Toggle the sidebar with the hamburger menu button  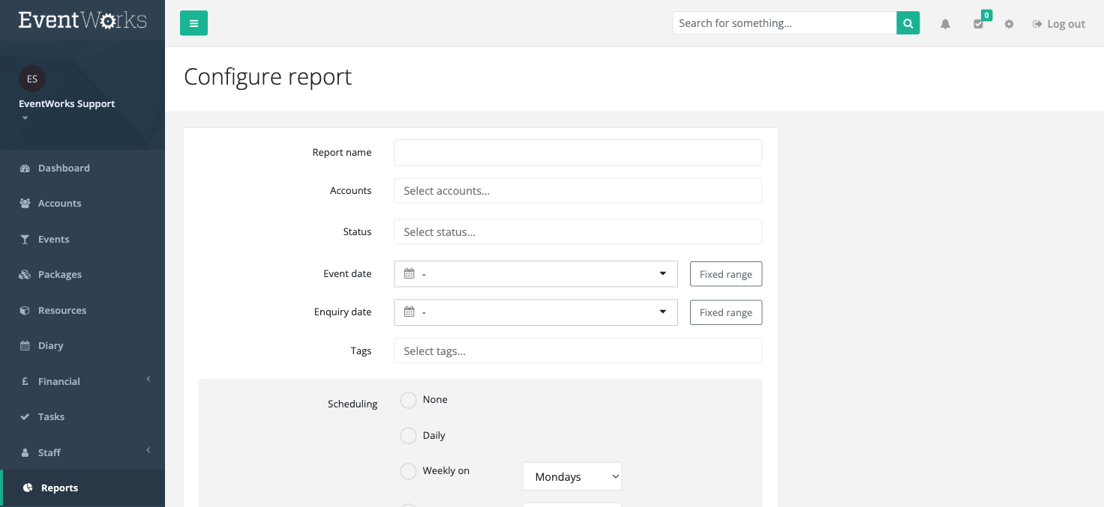point(193,23)
